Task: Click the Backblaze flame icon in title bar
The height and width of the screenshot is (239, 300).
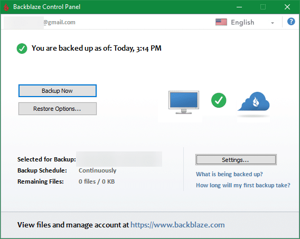Action: [x=6, y=7]
